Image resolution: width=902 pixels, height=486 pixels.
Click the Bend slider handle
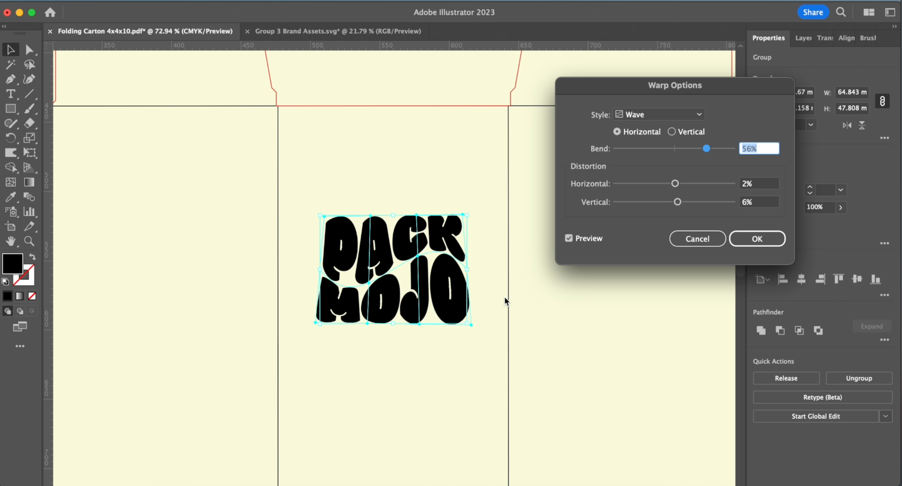[x=706, y=148]
